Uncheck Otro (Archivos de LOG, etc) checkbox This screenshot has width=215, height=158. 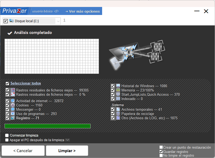(x=113, y=118)
